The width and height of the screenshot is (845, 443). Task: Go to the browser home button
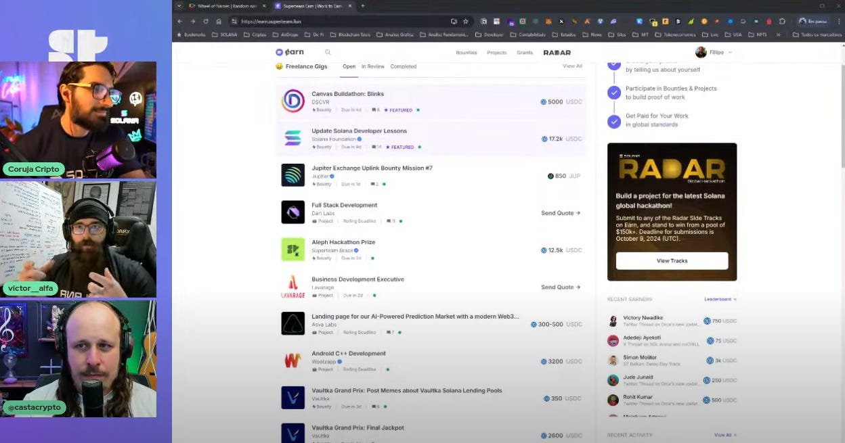pyautogui.click(x=219, y=21)
